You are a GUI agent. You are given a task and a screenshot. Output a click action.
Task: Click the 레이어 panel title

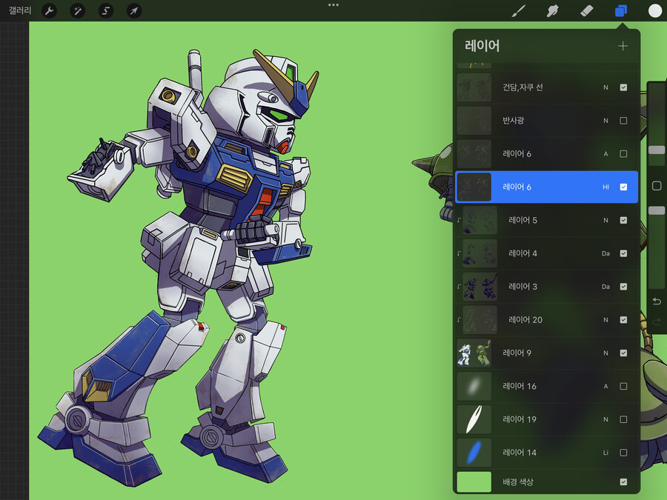(482, 45)
